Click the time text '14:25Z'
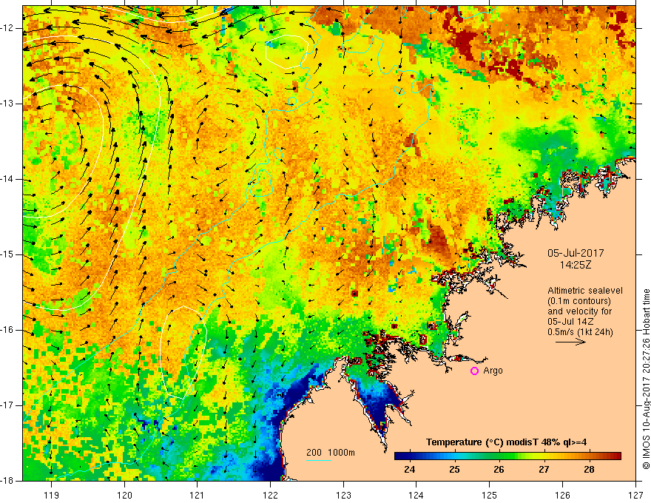Image resolution: width=651 pixels, height=503 pixels. coord(576,265)
